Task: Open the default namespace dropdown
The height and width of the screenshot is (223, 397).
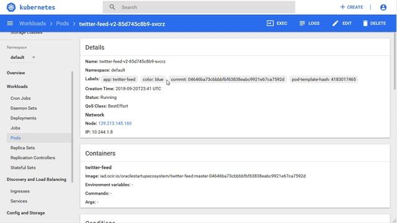Action: pyautogui.click(x=22, y=58)
